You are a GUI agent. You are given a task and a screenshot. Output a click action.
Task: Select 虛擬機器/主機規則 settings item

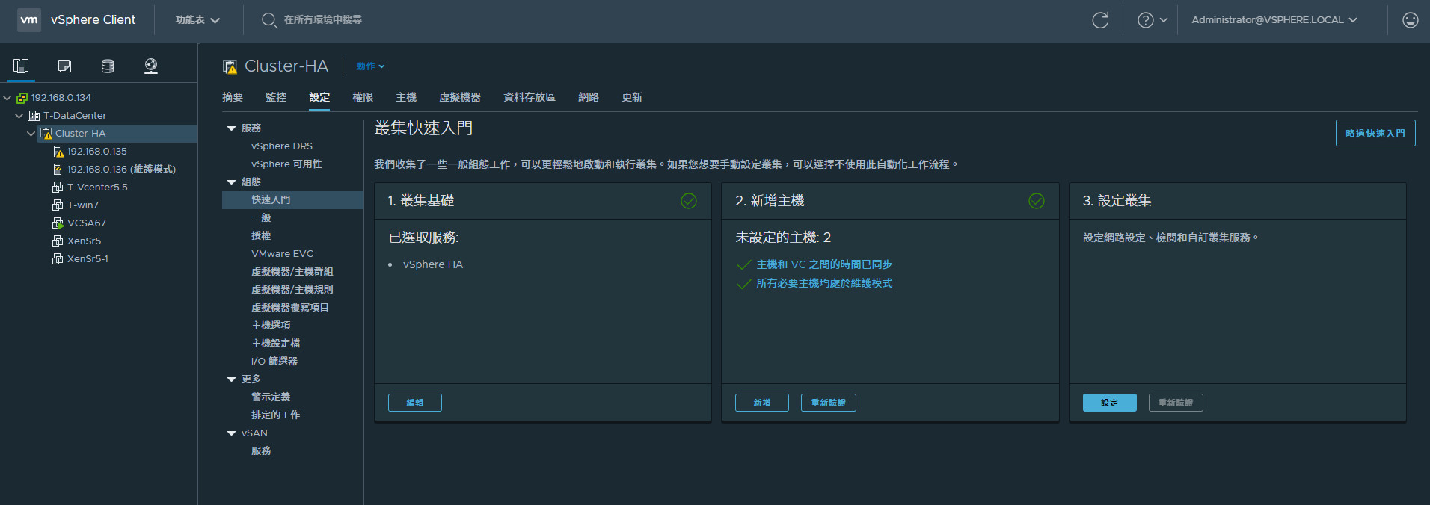(292, 290)
